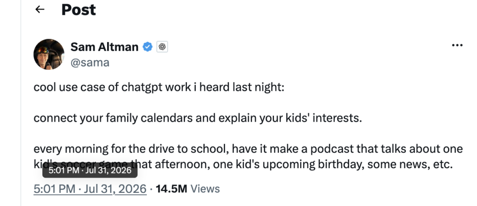The height and width of the screenshot is (206, 477).
Task: Click the OpenAI affiliation badge icon
Action: pyautogui.click(x=162, y=47)
